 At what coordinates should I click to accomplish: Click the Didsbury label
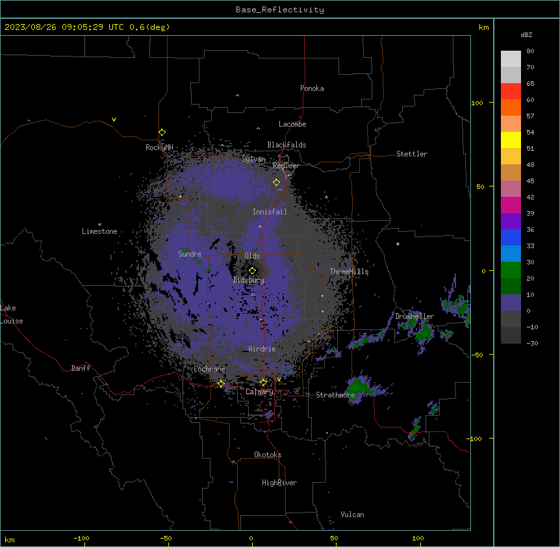click(x=249, y=280)
